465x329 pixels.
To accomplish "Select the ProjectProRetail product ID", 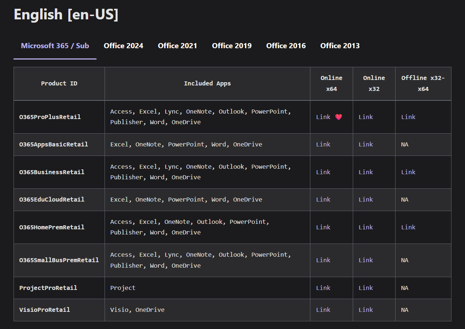I will point(48,288).
